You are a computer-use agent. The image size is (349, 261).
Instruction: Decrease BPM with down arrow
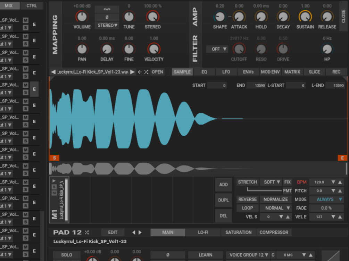point(333,182)
